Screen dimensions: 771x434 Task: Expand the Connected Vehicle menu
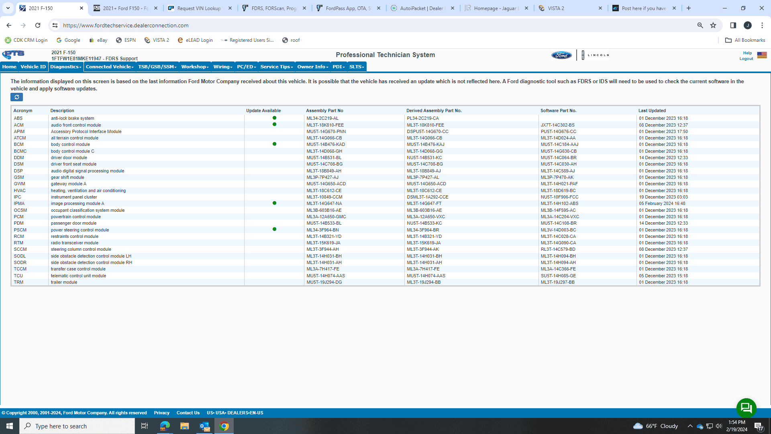(110, 67)
